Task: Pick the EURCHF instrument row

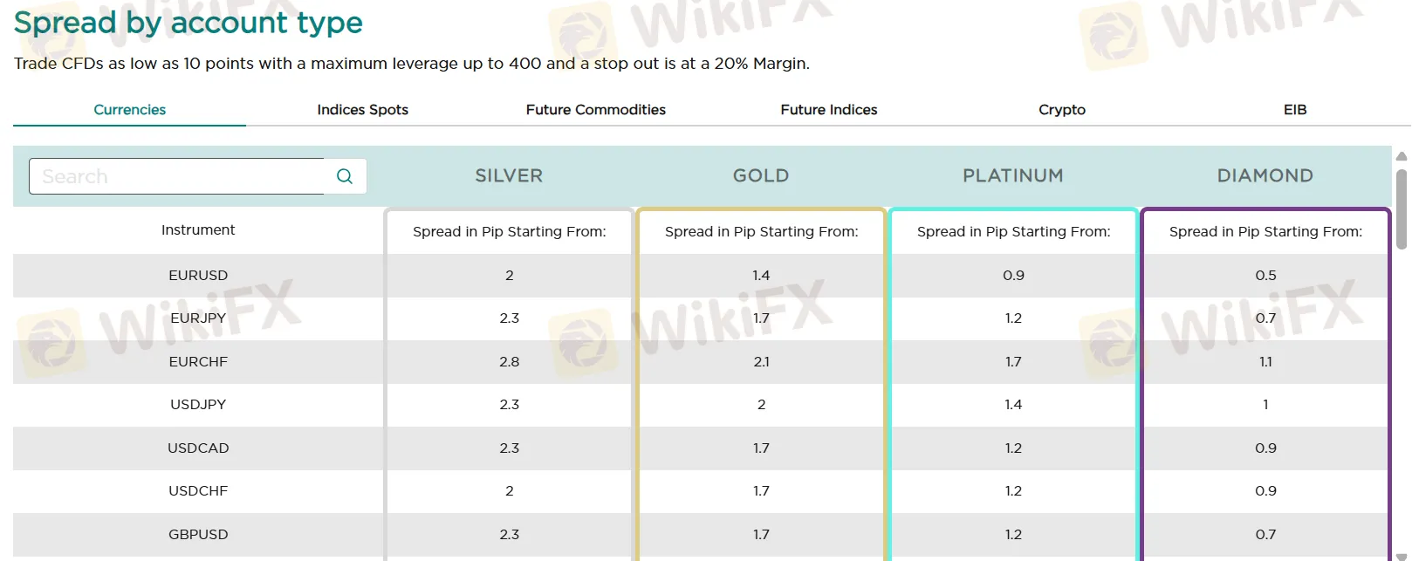Action: (198, 362)
